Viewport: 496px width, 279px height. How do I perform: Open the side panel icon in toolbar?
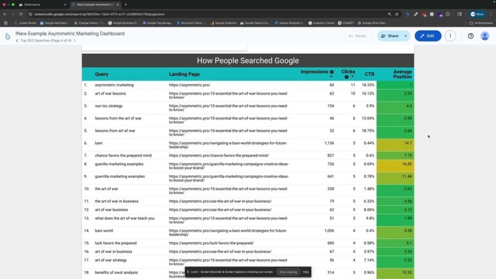(x=460, y=14)
